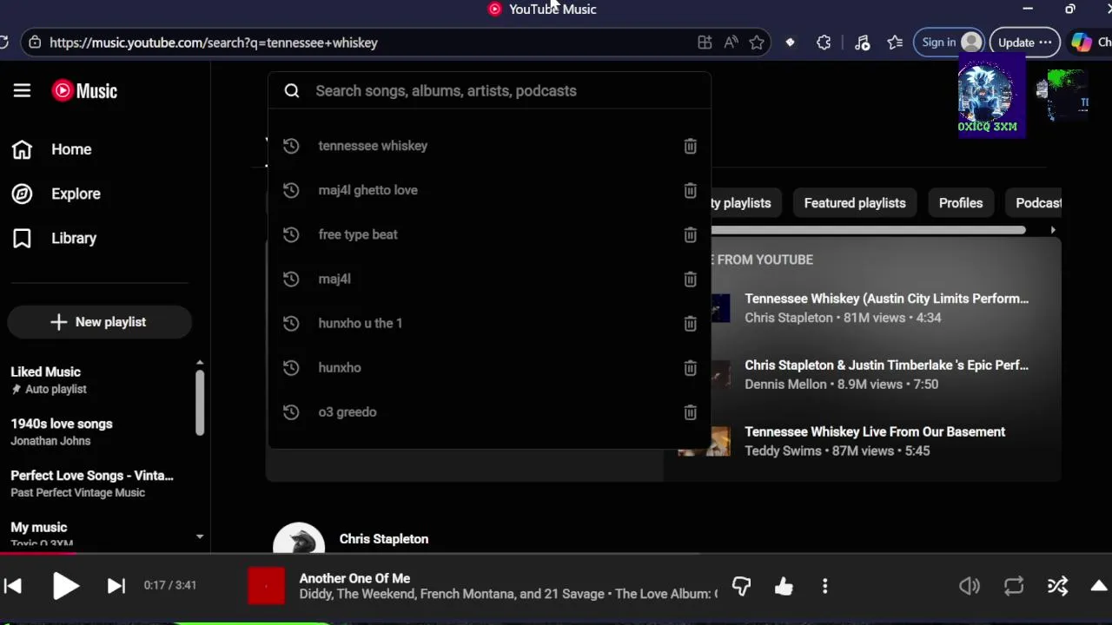Click the browser Update button
The image size is (1112, 625).
[1024, 43]
